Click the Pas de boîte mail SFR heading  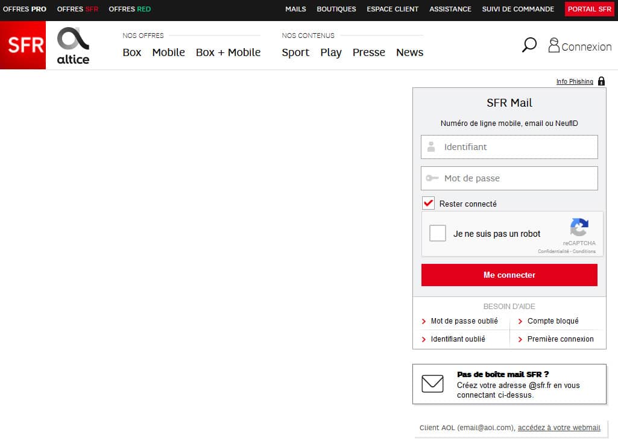[x=503, y=374]
